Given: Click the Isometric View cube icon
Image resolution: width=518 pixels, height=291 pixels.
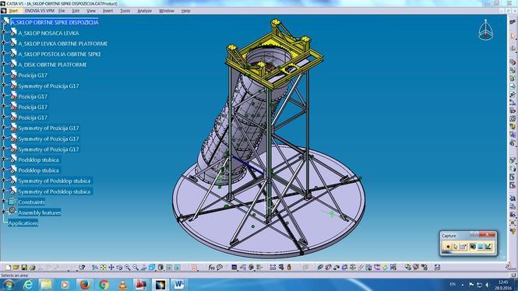Looking at the screenshot, I should 152,267.
